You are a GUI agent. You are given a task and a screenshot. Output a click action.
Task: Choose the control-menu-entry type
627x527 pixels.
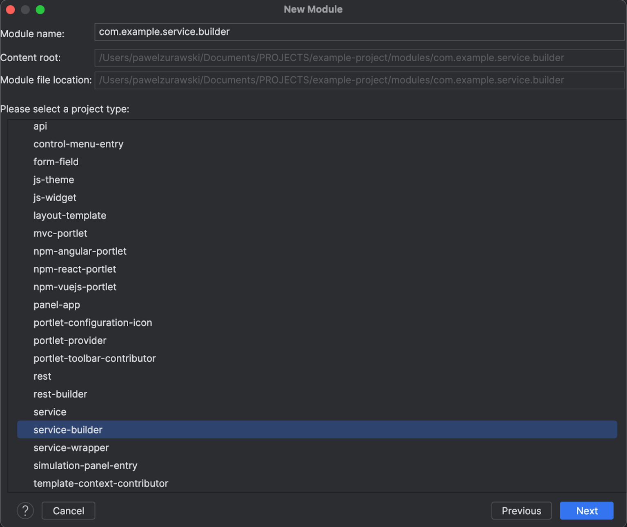click(78, 144)
